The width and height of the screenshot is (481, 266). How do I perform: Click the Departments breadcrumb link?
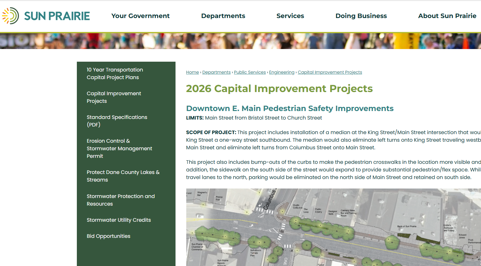pyautogui.click(x=216, y=72)
